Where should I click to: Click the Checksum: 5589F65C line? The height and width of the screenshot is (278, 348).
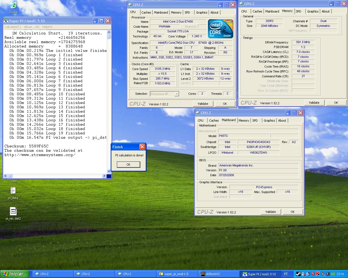point(26,146)
